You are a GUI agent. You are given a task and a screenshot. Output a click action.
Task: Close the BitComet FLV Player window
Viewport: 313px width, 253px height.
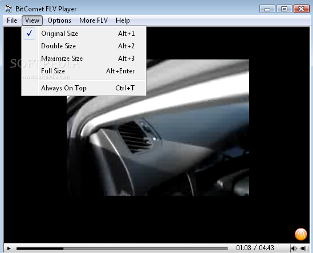302,9
